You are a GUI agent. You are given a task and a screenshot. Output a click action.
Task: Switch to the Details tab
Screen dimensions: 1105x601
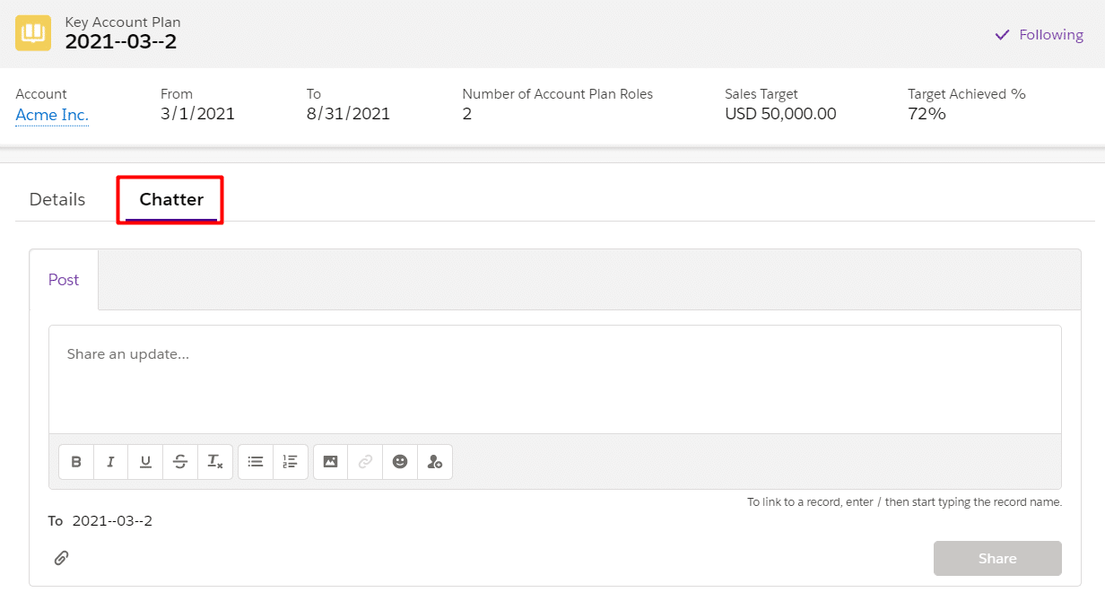click(57, 199)
